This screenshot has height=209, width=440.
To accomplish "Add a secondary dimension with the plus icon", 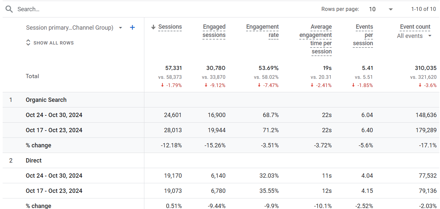I will click(132, 28).
